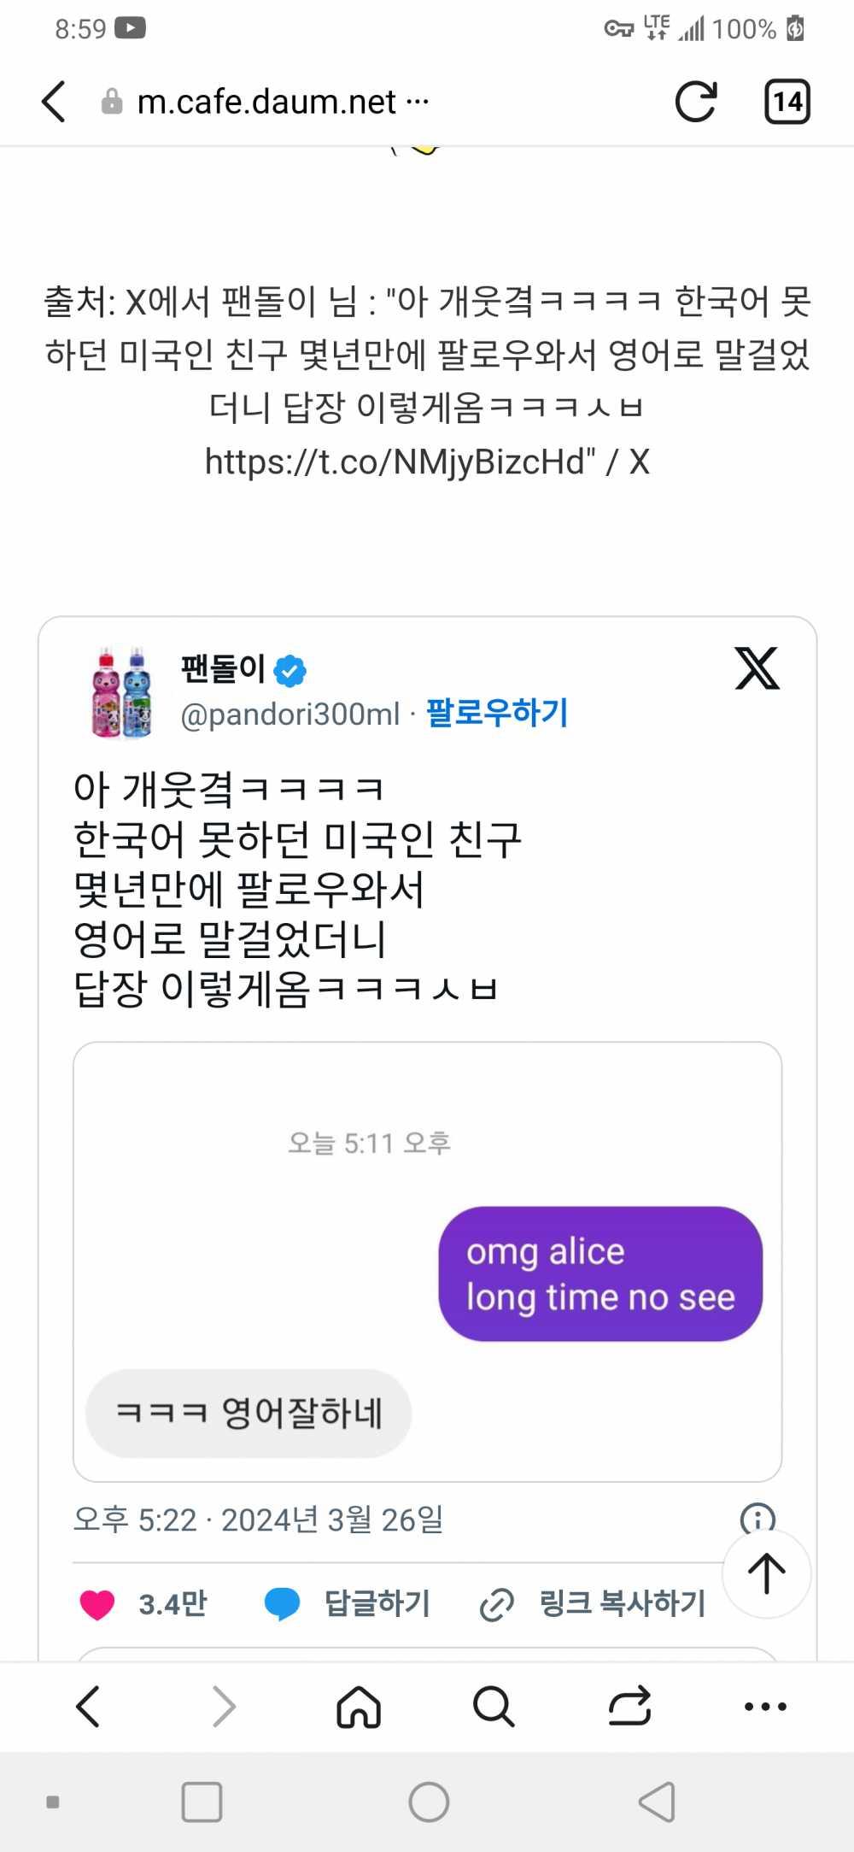
Task: Open the @pandori300ml handle
Action: coord(290,714)
